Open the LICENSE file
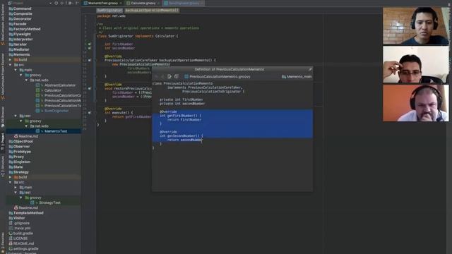The height and width of the screenshot is (254, 452). 20,238
